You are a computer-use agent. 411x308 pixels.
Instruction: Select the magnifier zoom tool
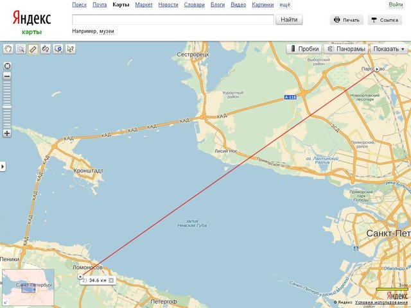21,49
